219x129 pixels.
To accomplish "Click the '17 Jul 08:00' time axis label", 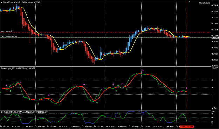I will [x=16, y=127].
